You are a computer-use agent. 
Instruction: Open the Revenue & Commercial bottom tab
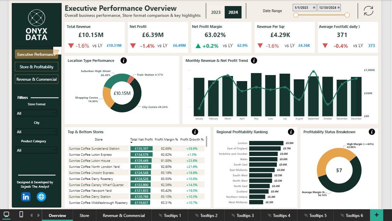point(124,216)
